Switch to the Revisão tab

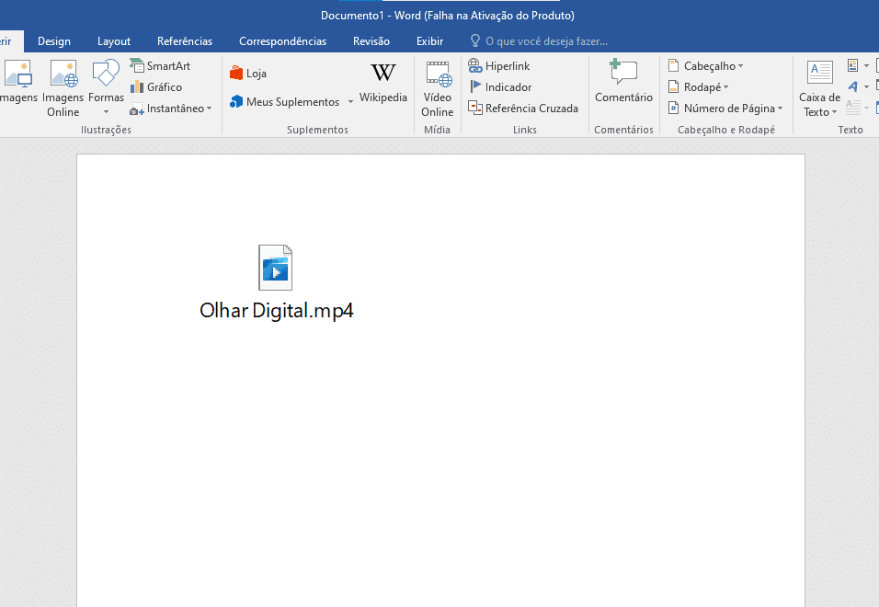coord(371,40)
